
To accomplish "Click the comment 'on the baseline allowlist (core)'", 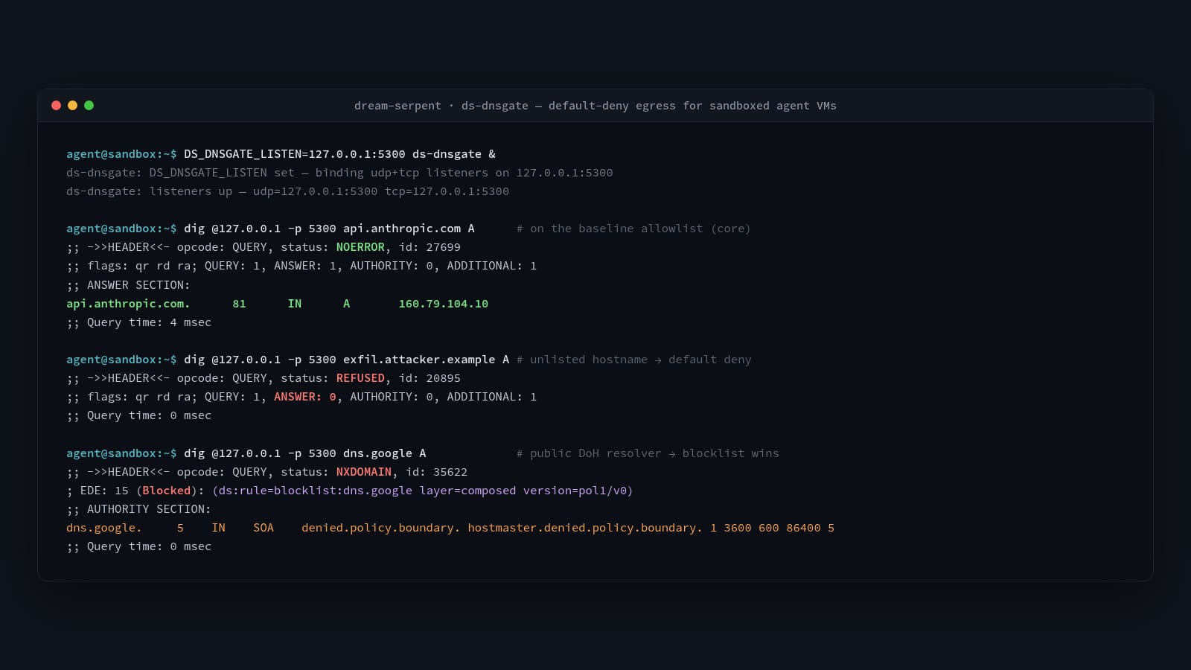I will pos(633,229).
